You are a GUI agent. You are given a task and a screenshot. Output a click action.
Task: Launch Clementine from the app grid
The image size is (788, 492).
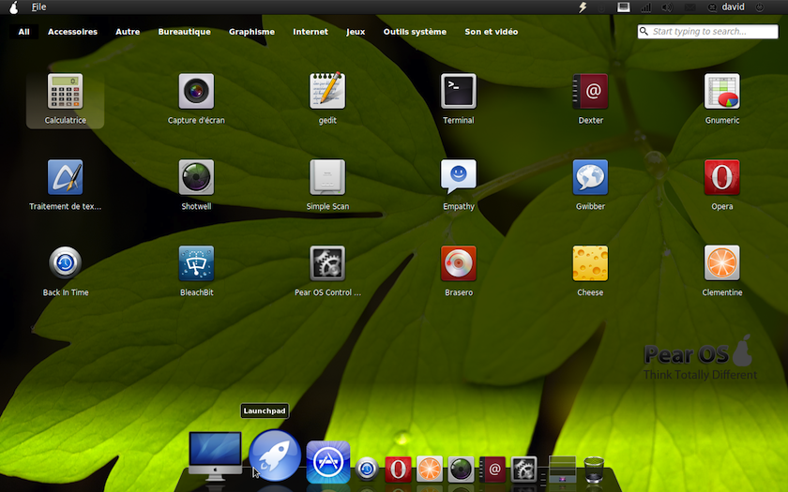coord(721,262)
